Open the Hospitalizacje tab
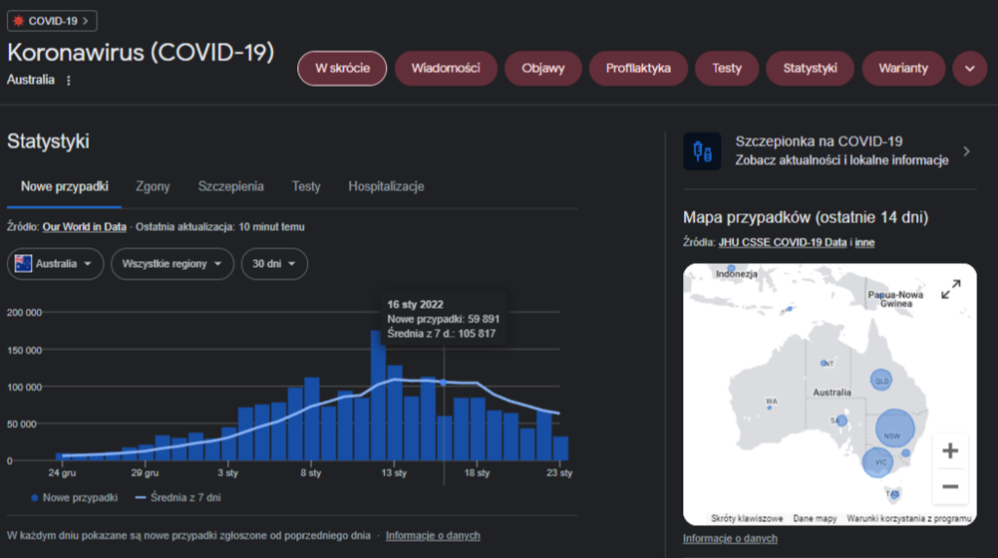 [x=386, y=187]
